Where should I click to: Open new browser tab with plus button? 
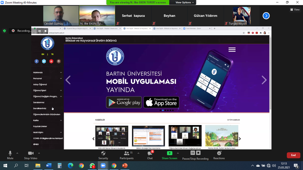(215, 28)
